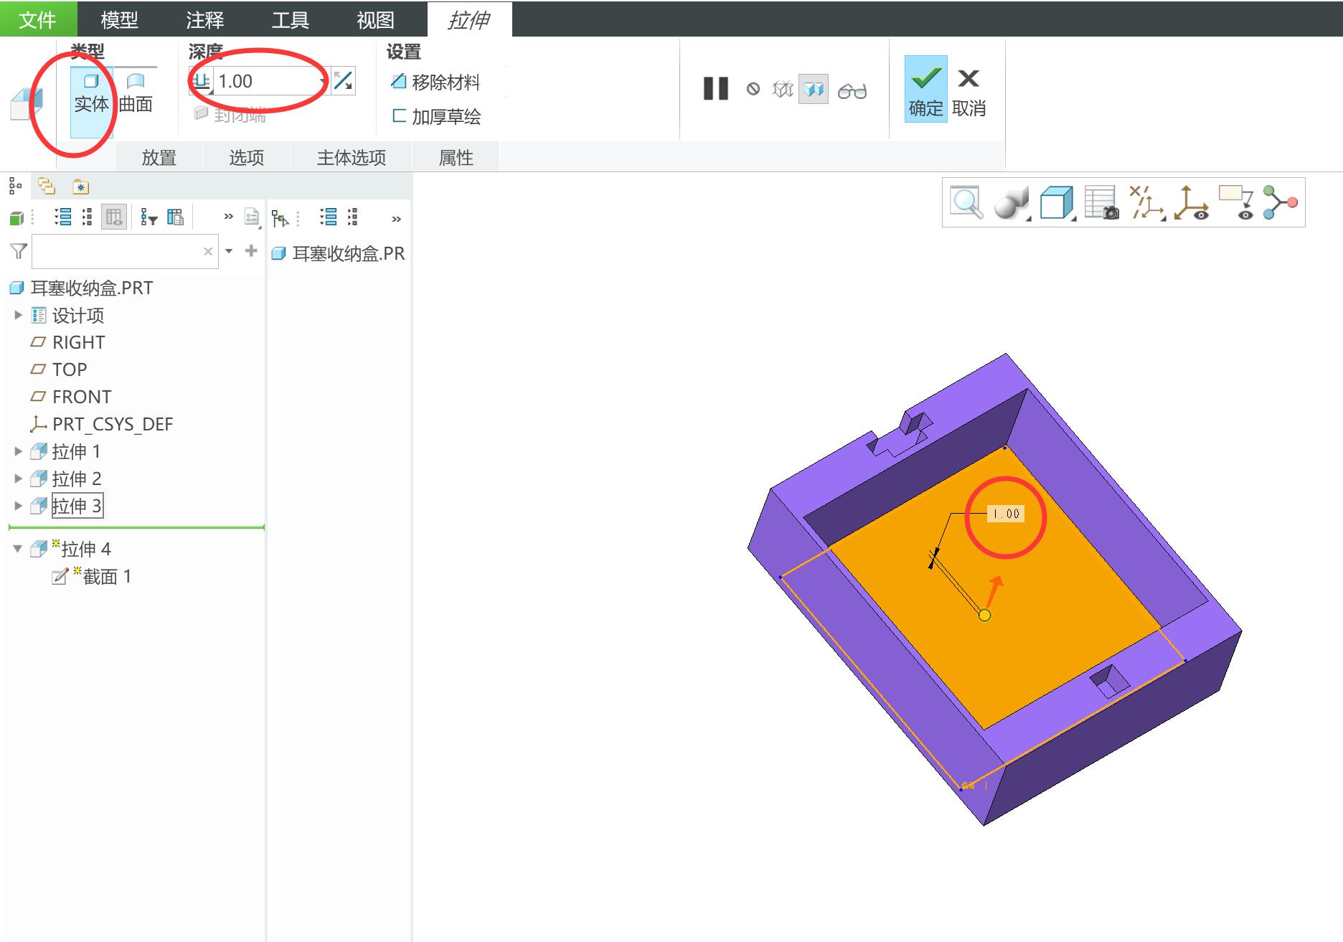Screen dimensions: 1343x942
Task: Open the search filter dropdown arrow
Action: click(229, 251)
